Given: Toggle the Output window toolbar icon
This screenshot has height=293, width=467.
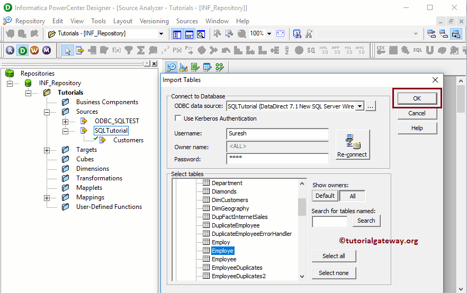Looking at the screenshot, I should tap(189, 34).
